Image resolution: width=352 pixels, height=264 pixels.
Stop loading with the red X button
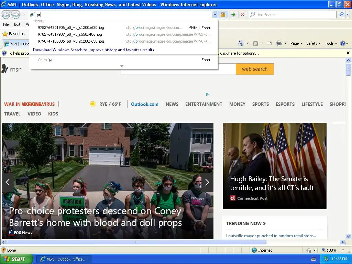click(242, 14)
